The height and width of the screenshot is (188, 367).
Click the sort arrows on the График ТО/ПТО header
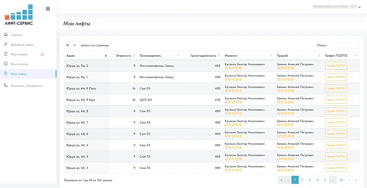(x=355, y=55)
